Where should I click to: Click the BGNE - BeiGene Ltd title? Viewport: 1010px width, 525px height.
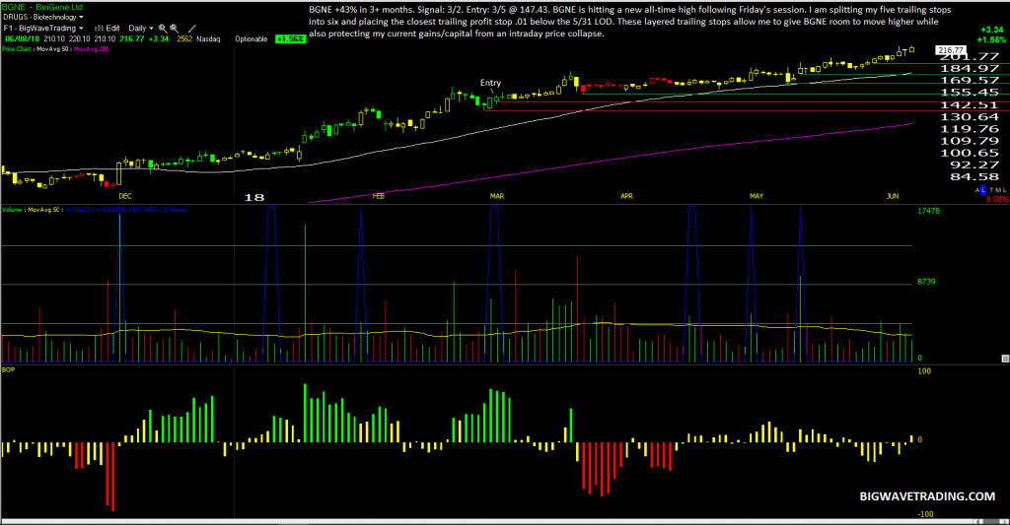(41, 7)
